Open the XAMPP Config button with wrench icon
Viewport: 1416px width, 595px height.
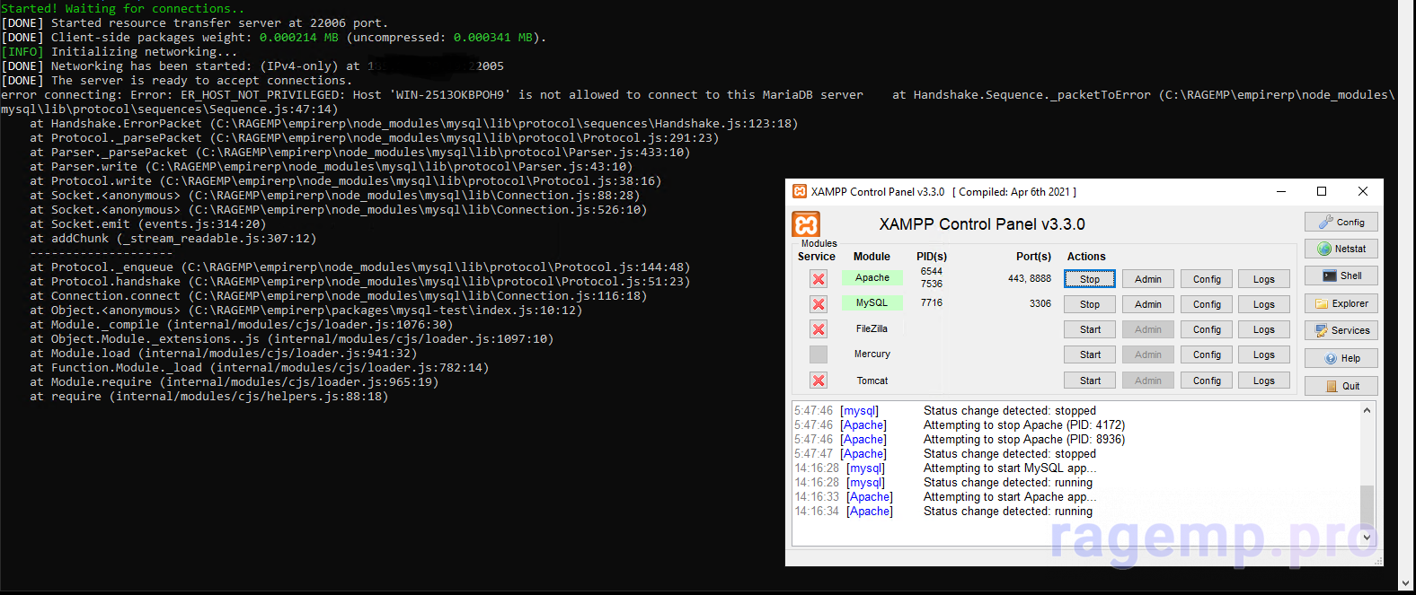(1341, 222)
